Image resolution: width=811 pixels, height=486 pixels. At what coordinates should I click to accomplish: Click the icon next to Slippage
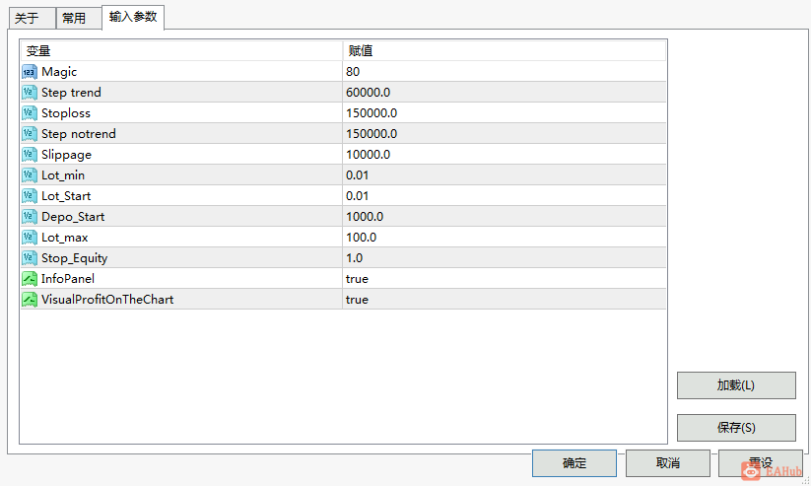(x=30, y=155)
